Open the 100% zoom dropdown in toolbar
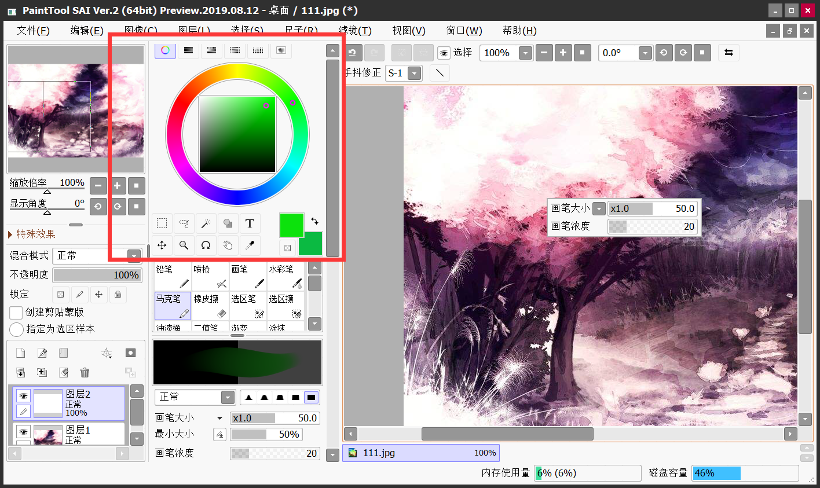 (x=525, y=53)
